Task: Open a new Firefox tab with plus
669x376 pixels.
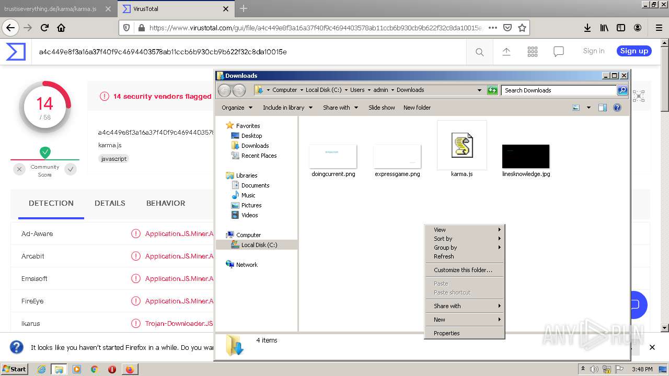Action: [244, 8]
